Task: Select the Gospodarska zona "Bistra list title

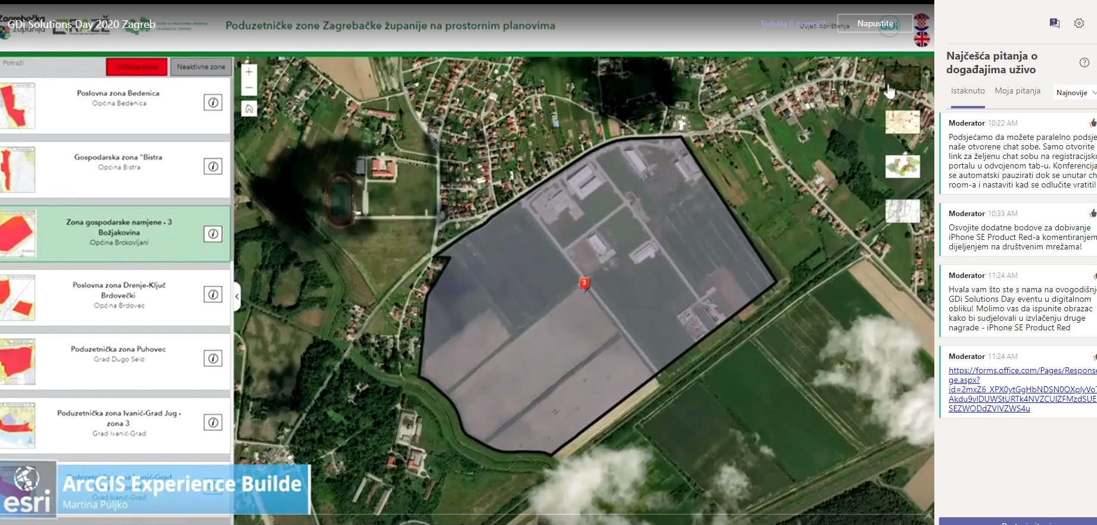Action: point(118,157)
